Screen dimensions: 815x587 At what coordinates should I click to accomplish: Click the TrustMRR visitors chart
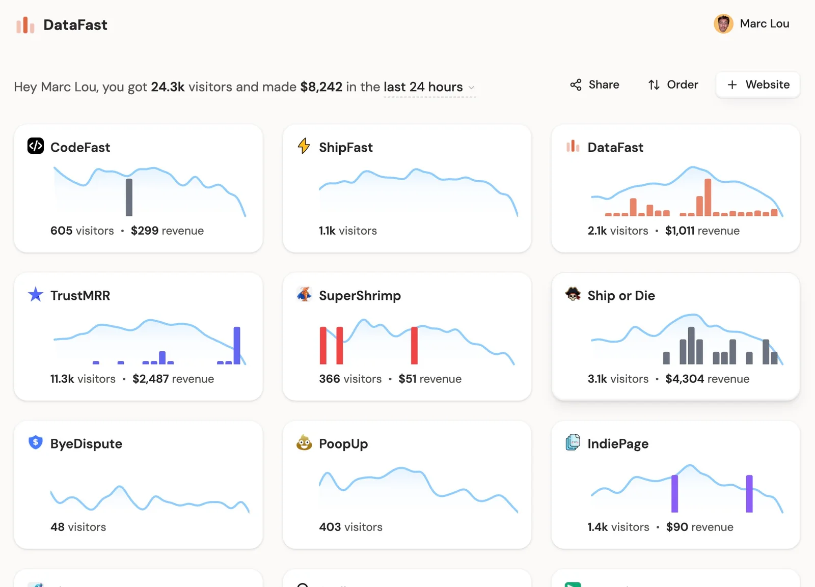click(x=150, y=341)
